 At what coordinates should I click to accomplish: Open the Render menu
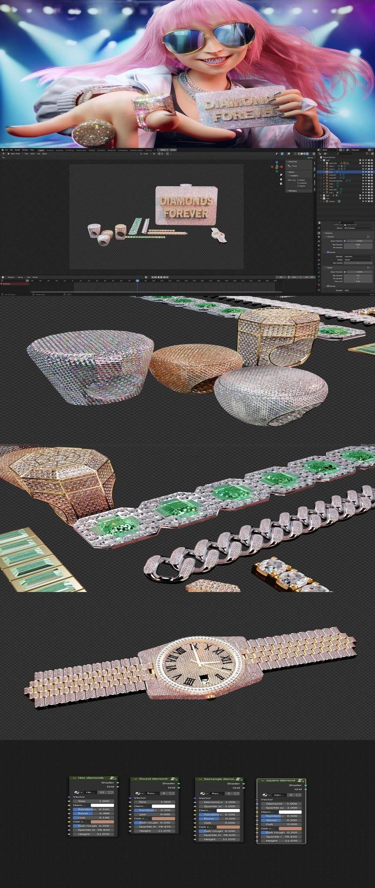pyautogui.click(x=17, y=150)
